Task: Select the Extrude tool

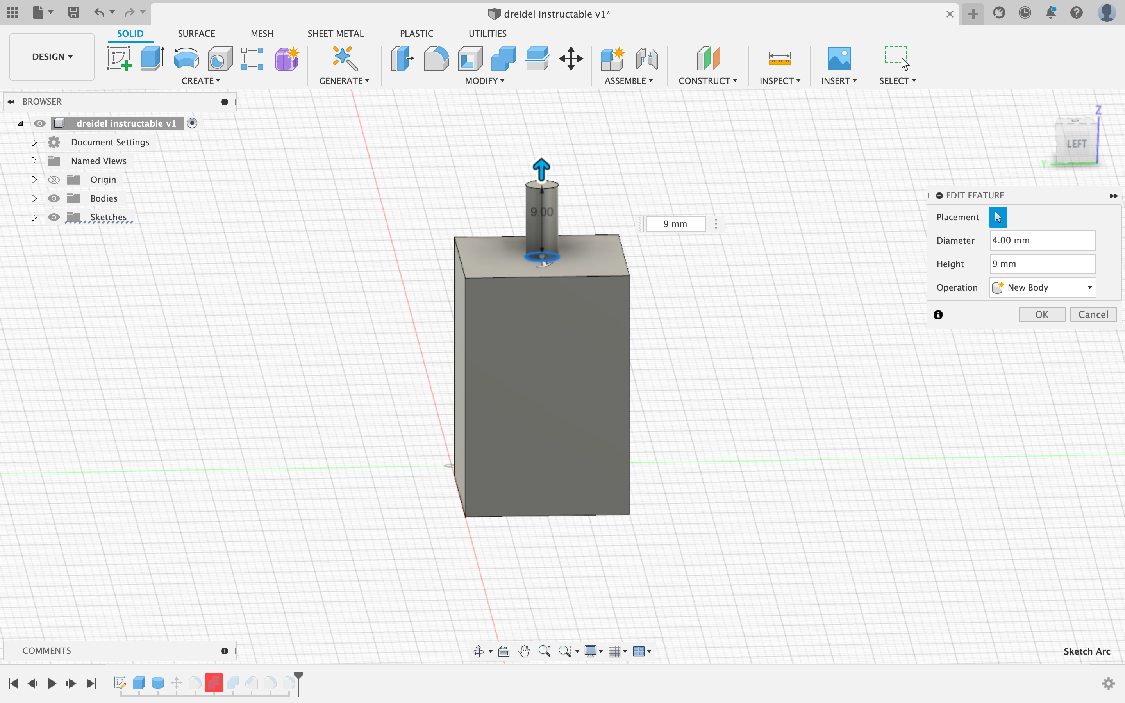Action: [x=152, y=59]
